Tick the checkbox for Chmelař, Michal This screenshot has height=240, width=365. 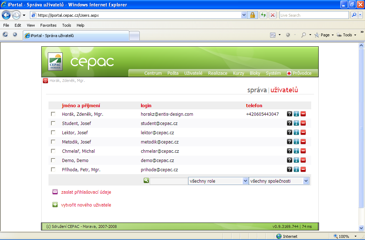(53, 151)
